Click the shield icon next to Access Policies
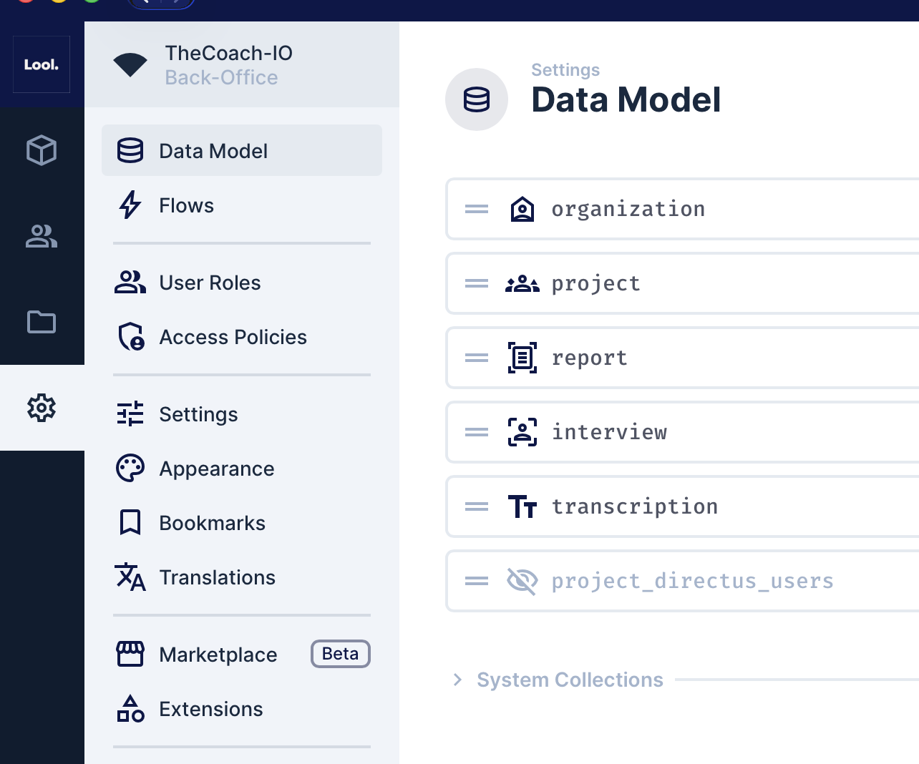This screenshot has width=919, height=764. click(130, 337)
